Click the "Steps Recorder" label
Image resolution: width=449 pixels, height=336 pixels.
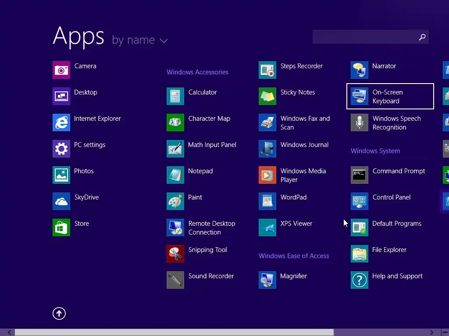[x=302, y=66]
